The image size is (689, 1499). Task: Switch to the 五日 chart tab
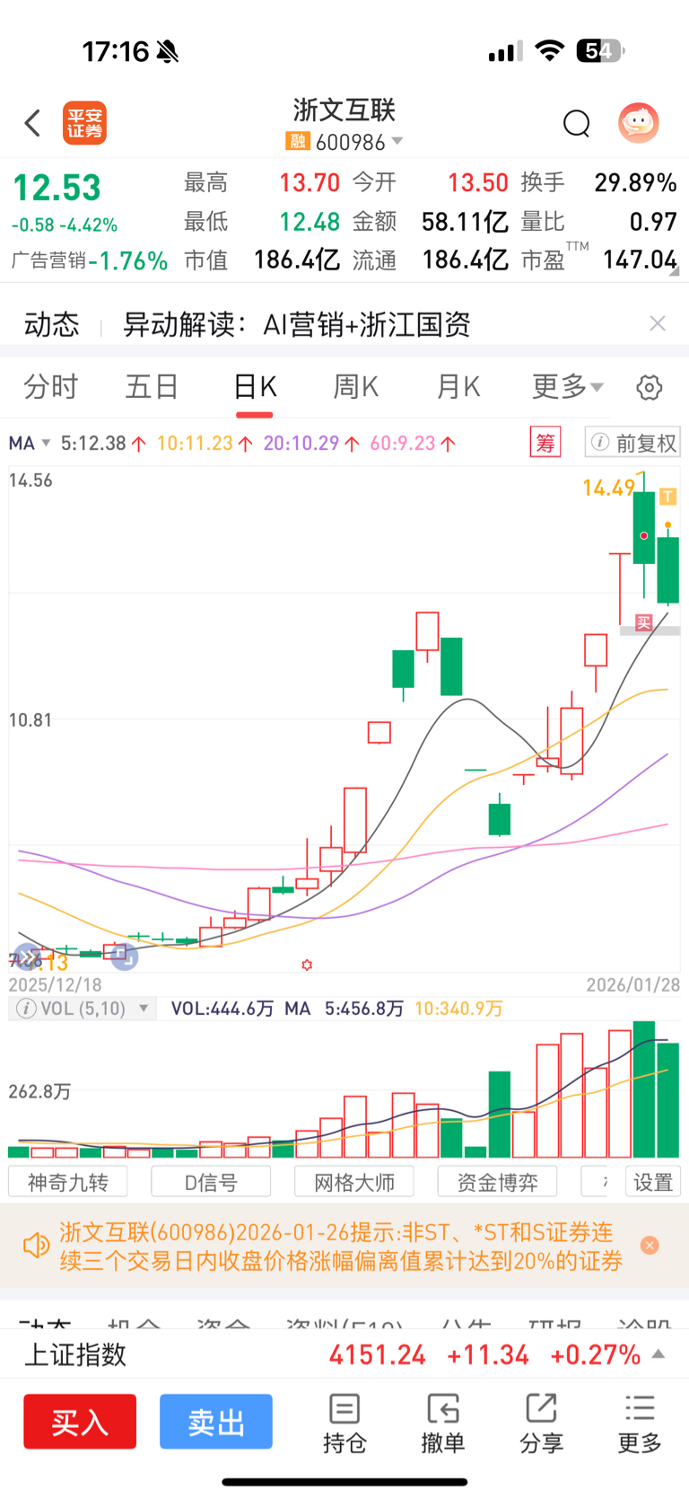[x=153, y=387]
